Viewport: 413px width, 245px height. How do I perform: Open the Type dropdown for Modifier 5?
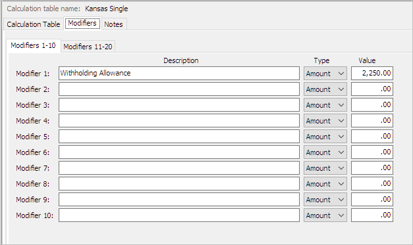[325, 136]
